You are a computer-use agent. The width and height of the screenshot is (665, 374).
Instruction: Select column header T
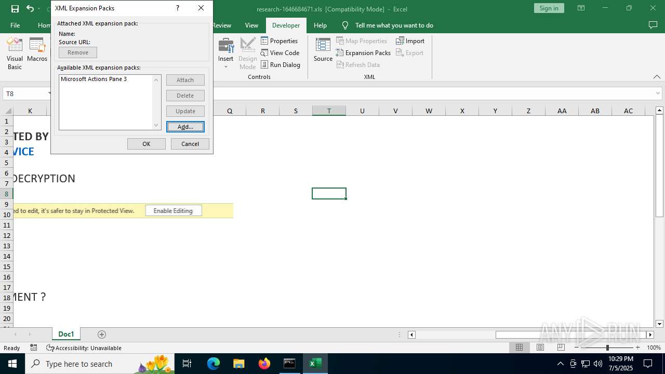[x=329, y=111]
